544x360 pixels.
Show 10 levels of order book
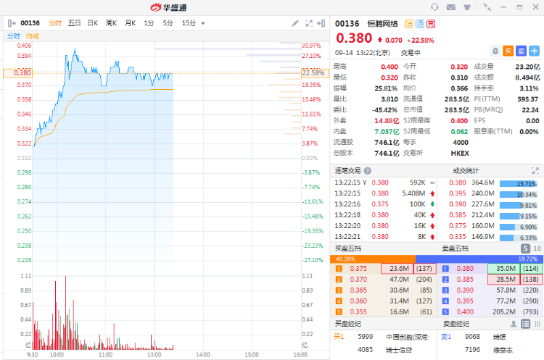tap(537, 248)
